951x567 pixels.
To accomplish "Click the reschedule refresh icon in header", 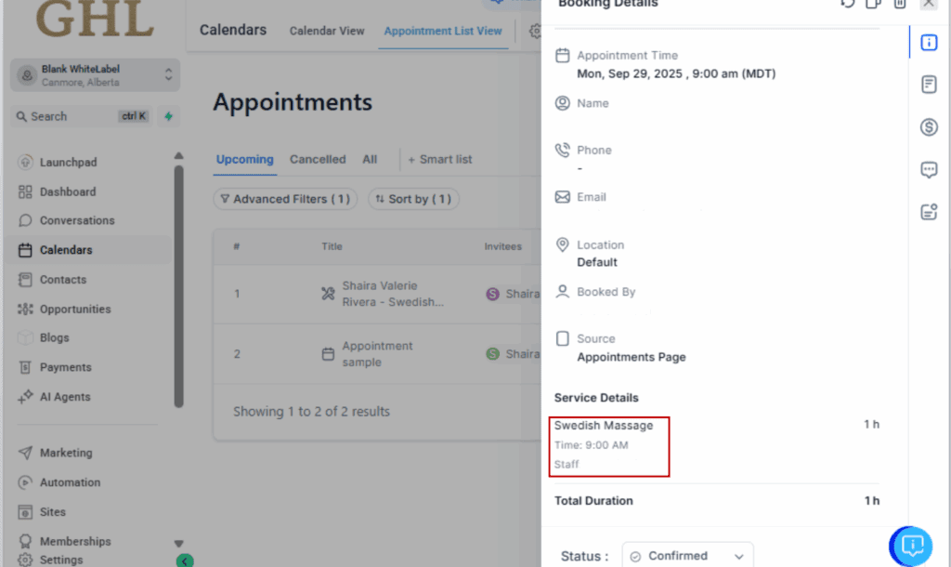I will (847, 4).
